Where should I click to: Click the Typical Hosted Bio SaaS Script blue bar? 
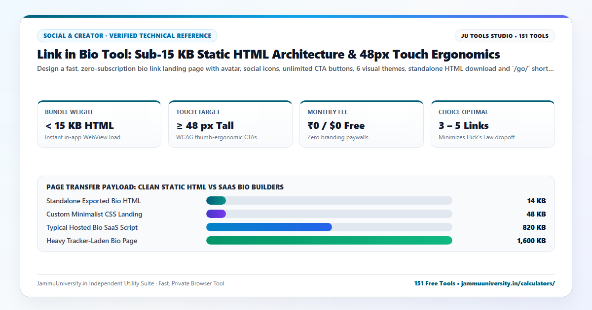[x=269, y=227]
